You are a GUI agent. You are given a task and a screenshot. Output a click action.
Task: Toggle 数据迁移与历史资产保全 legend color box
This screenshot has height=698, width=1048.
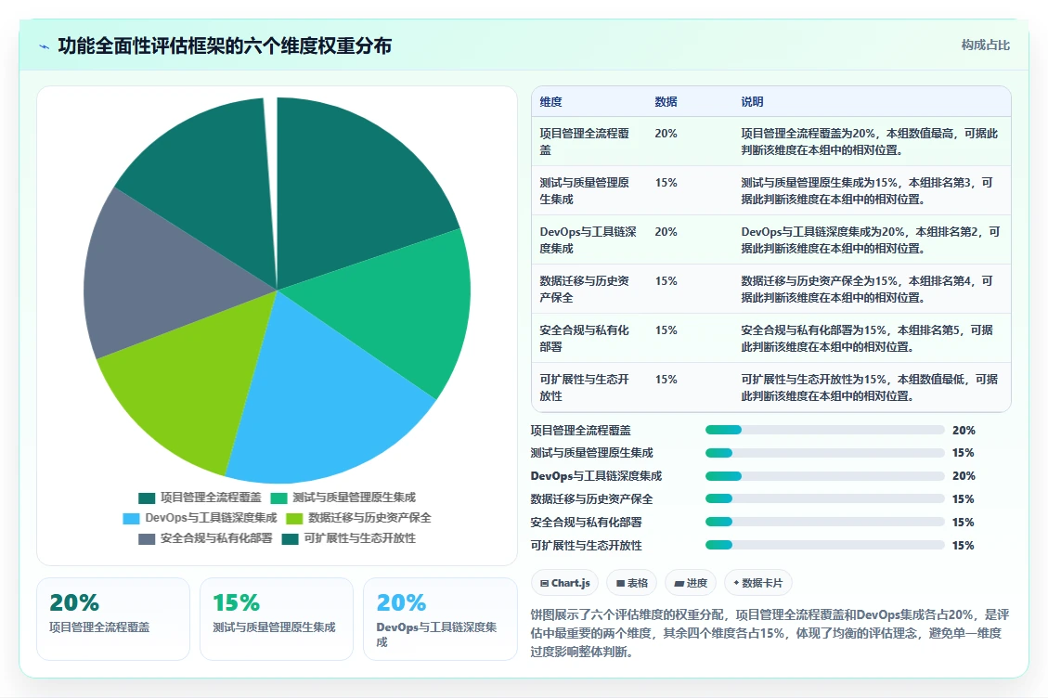(x=294, y=518)
